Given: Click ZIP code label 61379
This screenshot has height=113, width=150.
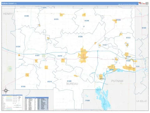Looking at the screenshot, I should point(60,56).
